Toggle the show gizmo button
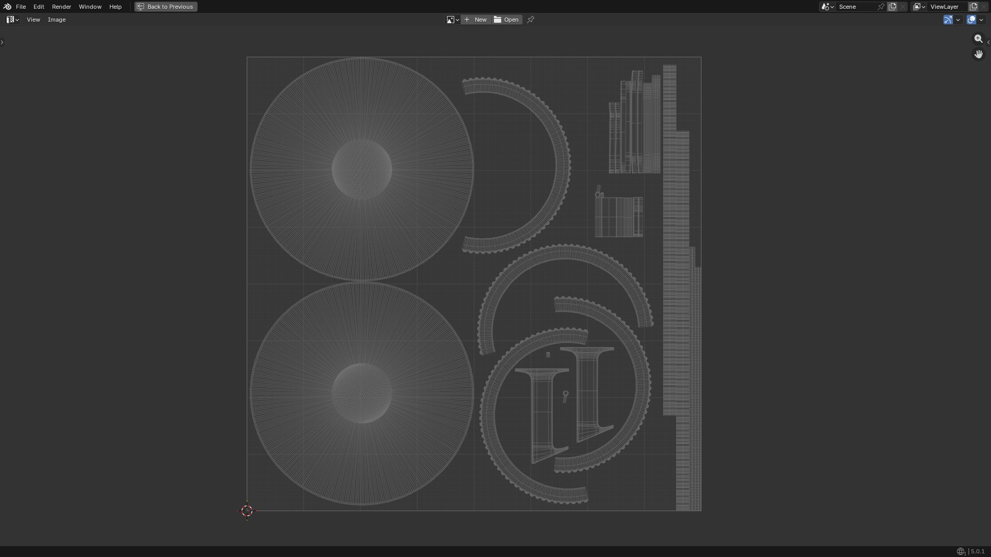991x557 pixels. tap(948, 20)
